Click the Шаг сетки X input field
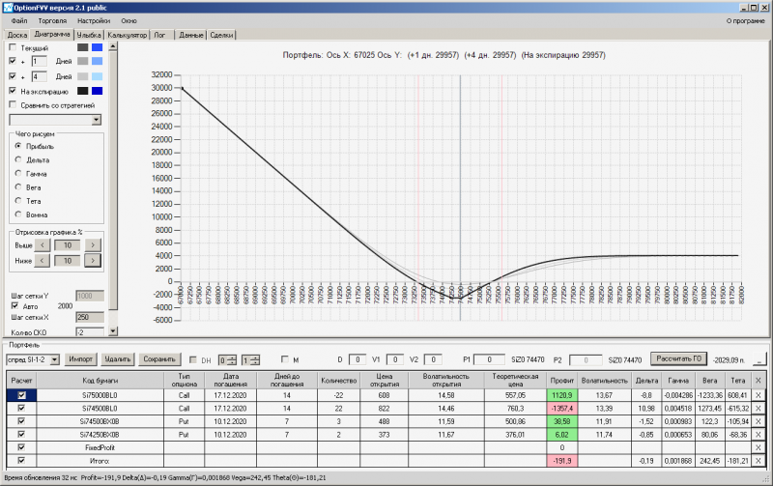This screenshot has height=486, width=773. point(90,318)
